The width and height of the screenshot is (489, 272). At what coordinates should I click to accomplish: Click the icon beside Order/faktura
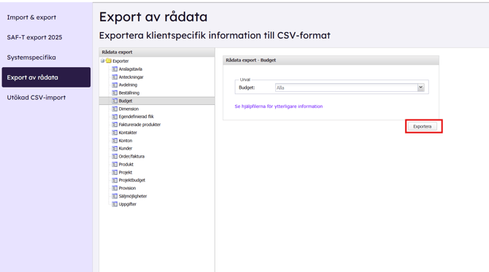[x=115, y=156]
